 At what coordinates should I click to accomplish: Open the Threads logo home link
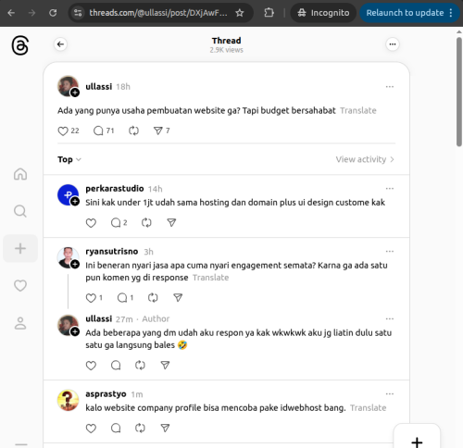coord(20,45)
